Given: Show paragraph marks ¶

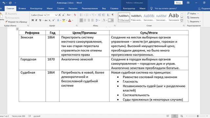Looking at the screenshot, I should point(113,15).
